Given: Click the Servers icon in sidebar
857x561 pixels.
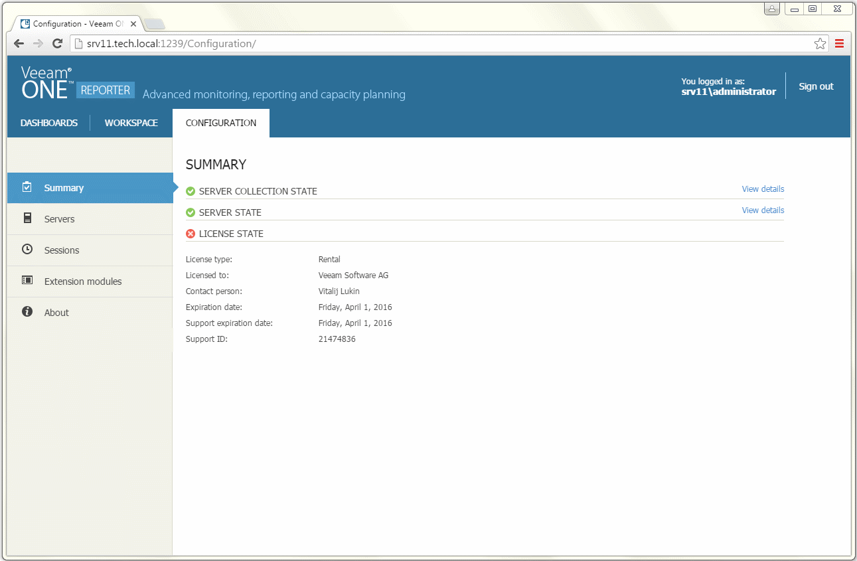Looking at the screenshot, I should [27, 218].
